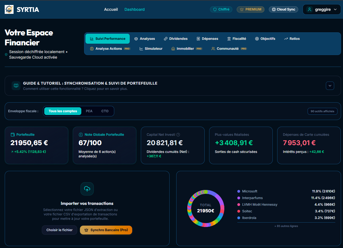
Task: Select Tous les comptes filter
Action: pos(63,111)
